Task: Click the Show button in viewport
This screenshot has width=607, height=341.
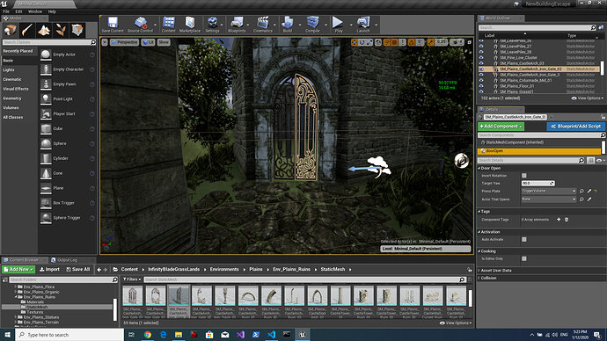Action: coord(164,42)
